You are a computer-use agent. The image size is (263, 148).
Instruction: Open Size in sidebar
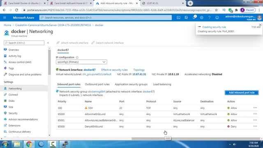[x=11, y=107]
